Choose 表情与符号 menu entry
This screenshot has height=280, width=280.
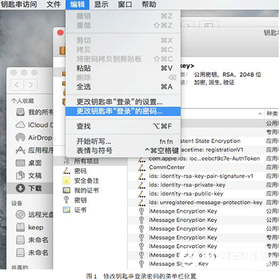pyautogui.click(x=123, y=151)
